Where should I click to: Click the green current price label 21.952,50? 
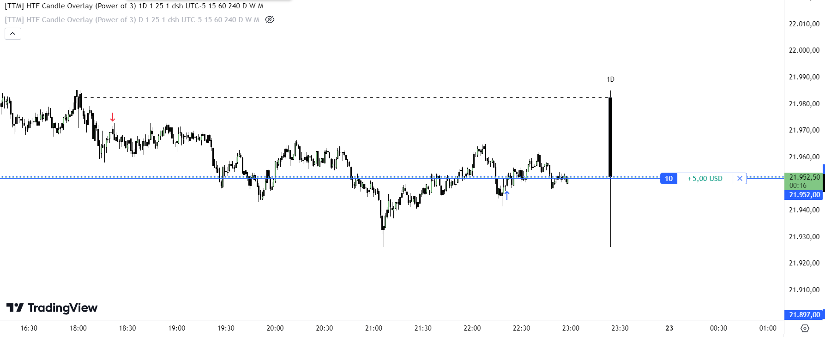[x=804, y=177]
